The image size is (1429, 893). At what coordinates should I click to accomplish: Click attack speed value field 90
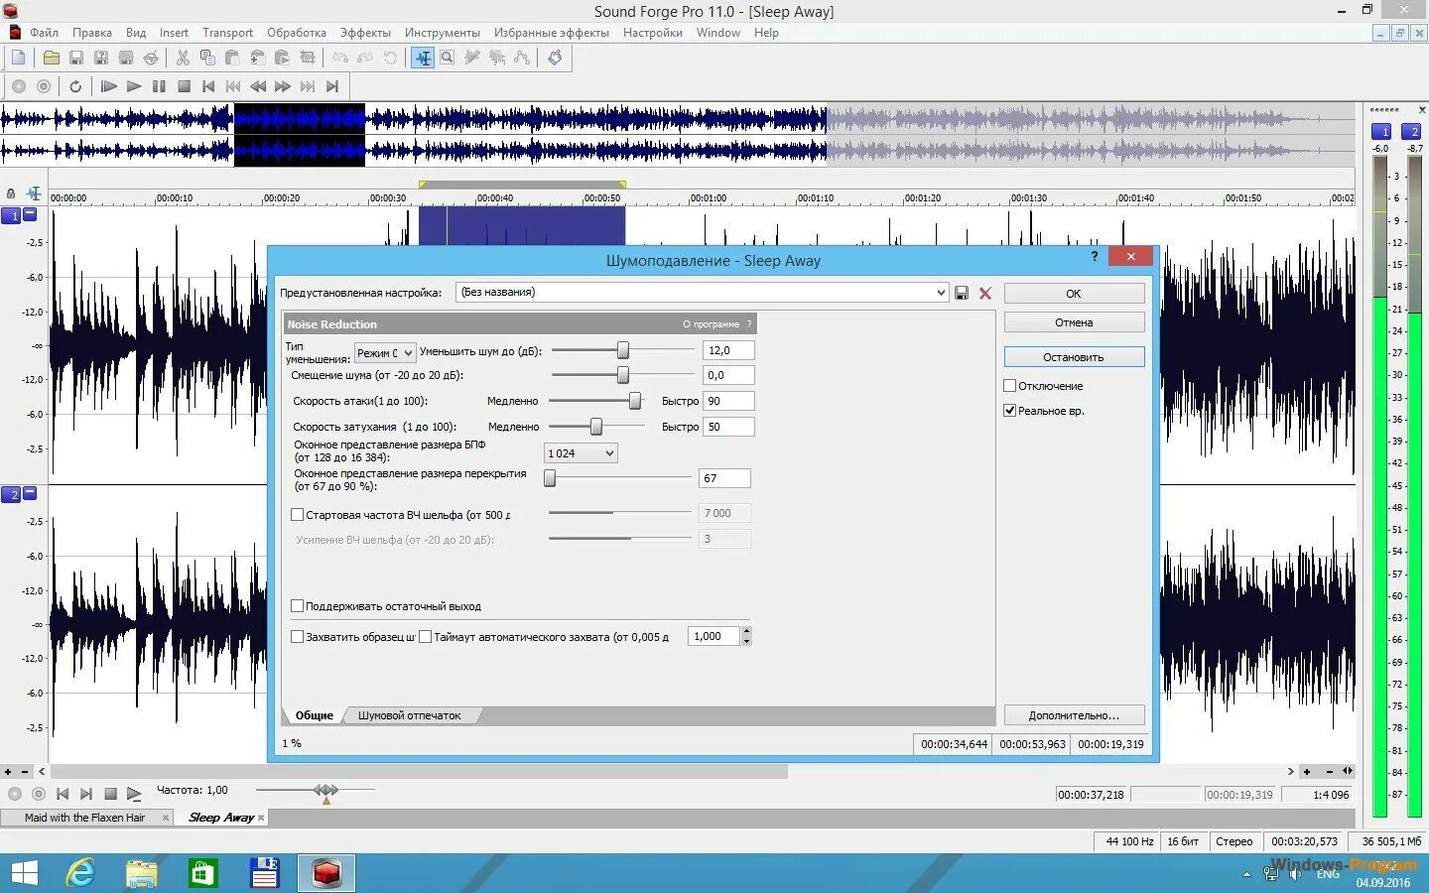728,401
